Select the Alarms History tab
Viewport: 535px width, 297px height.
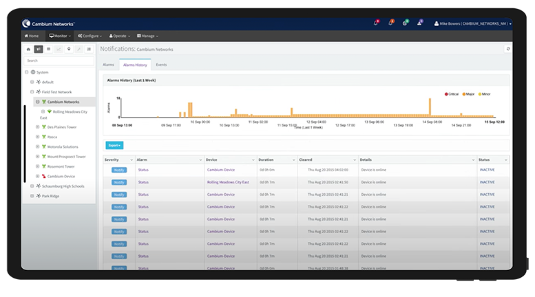coord(135,65)
